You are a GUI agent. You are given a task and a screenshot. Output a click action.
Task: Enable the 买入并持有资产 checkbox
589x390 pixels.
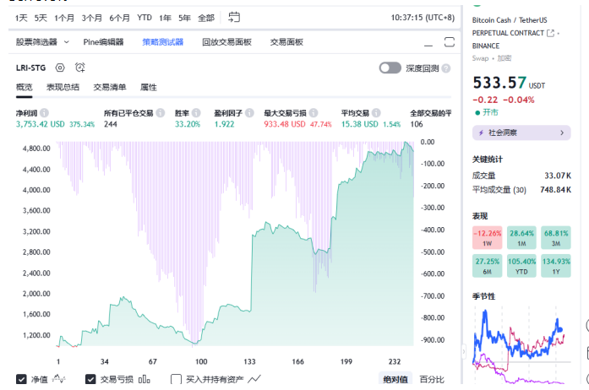176,379
